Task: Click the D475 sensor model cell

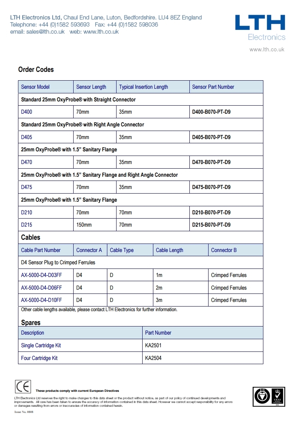Action: 26,187
